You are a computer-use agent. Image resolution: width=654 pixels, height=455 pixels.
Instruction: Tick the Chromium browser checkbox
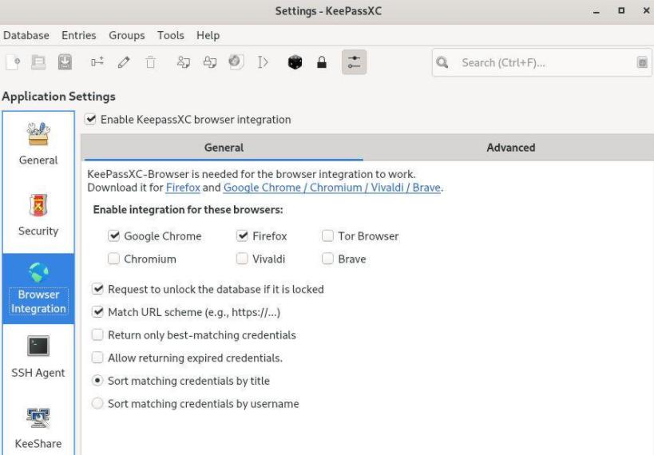[114, 259]
